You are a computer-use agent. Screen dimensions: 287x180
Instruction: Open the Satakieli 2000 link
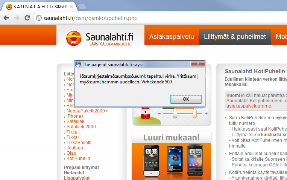pos(81,127)
